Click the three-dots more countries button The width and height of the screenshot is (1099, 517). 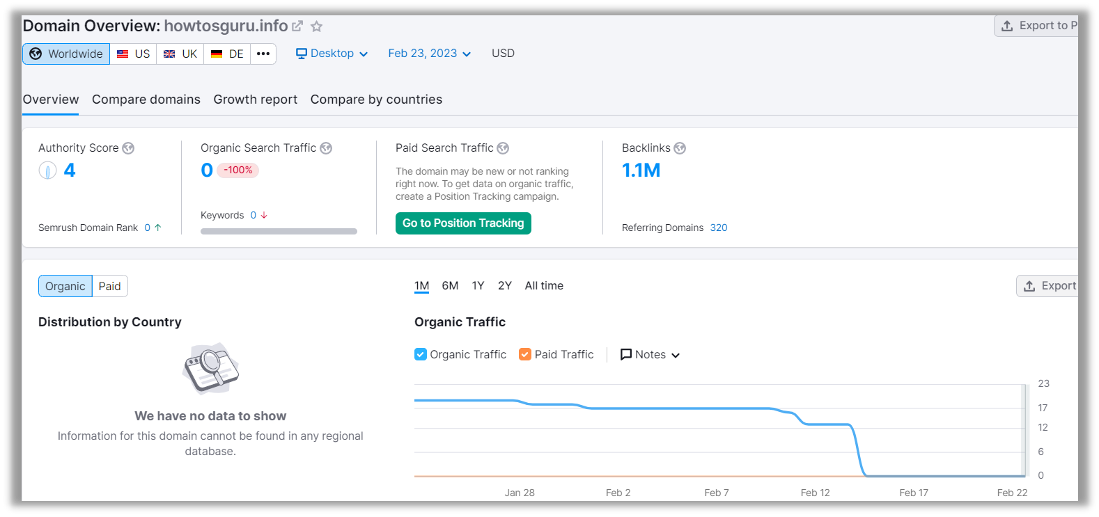(x=263, y=54)
